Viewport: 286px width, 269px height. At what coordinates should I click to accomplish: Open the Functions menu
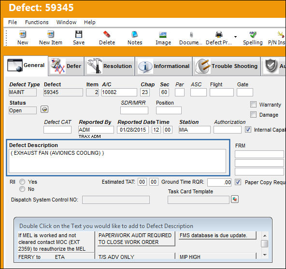pos(37,22)
